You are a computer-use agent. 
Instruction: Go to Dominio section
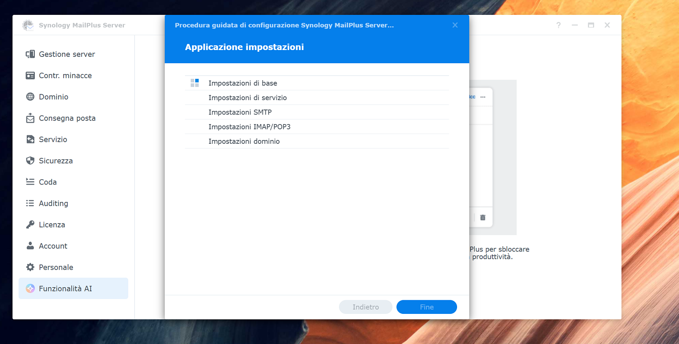pyautogui.click(x=73, y=97)
